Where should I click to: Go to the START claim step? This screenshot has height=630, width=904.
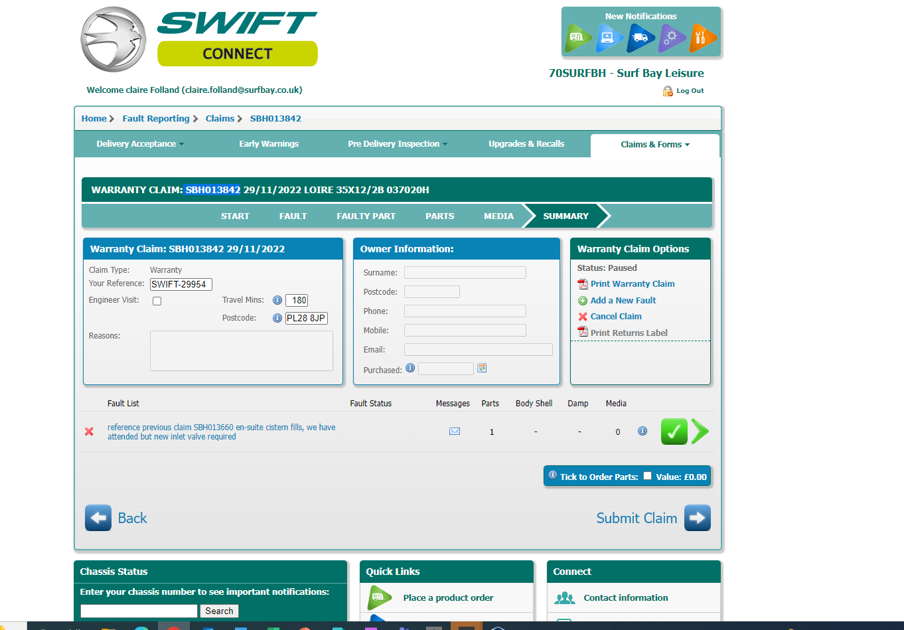coord(235,216)
